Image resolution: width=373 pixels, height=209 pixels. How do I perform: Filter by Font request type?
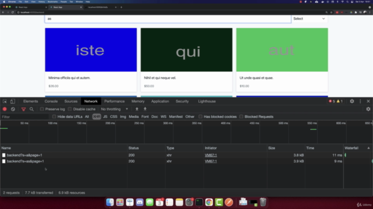145,117
